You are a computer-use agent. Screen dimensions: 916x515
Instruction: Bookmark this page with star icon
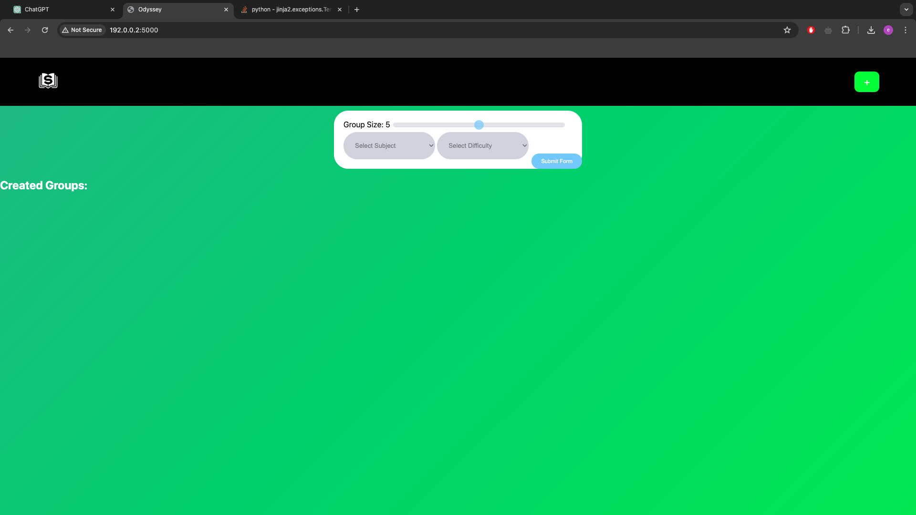pyautogui.click(x=787, y=30)
